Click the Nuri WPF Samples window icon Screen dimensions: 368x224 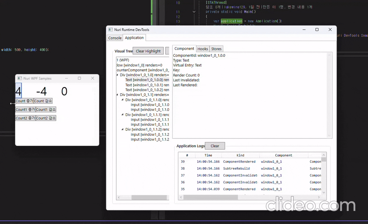click(20, 78)
